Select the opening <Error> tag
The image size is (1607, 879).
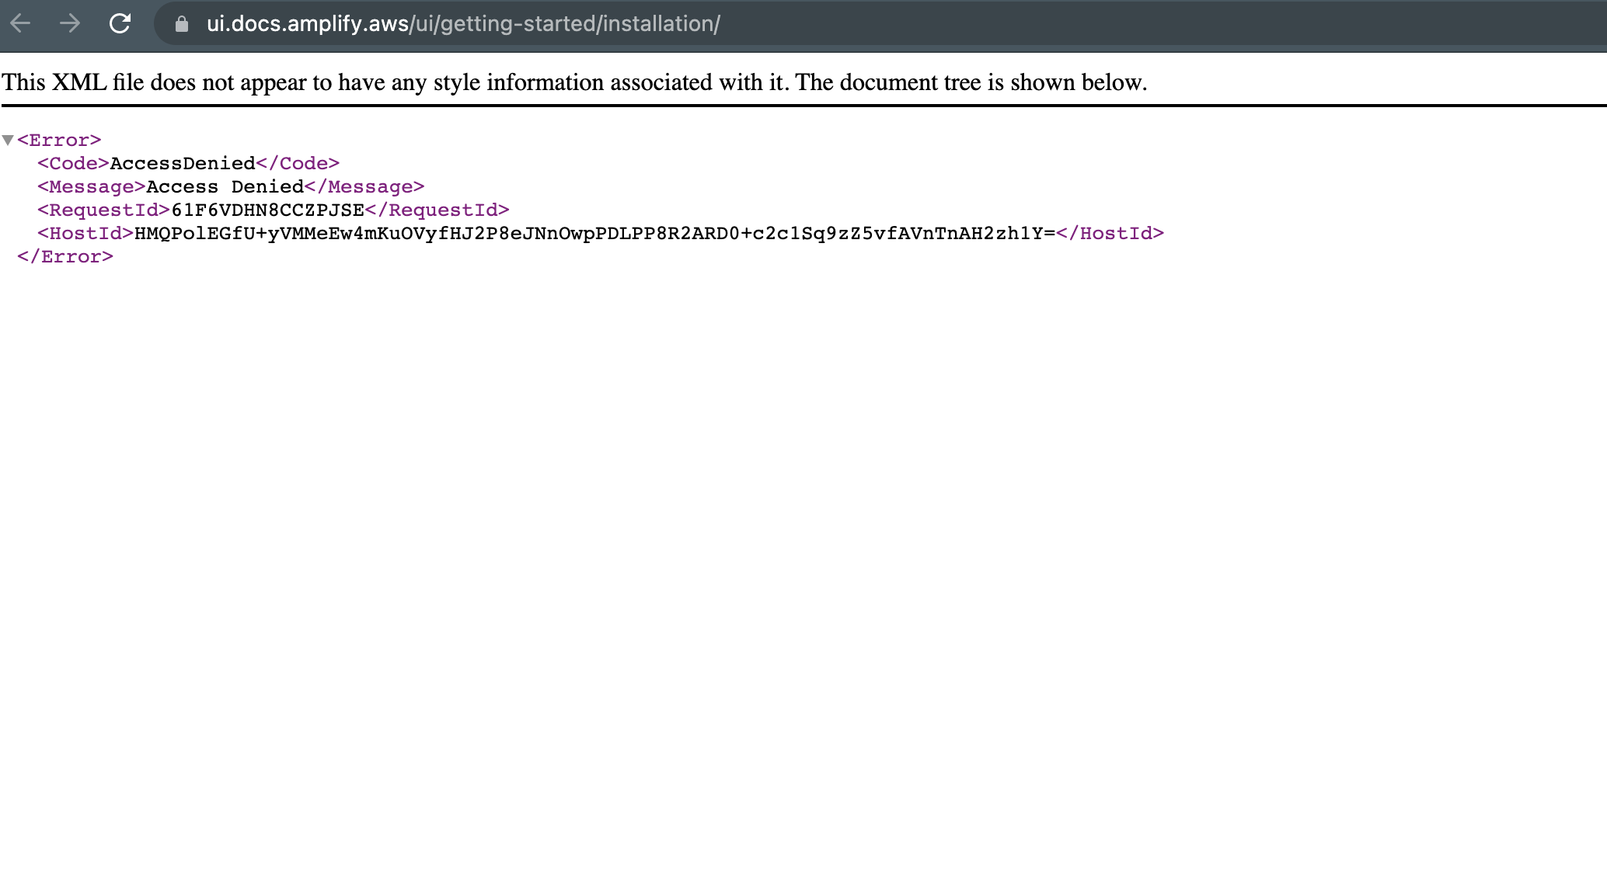coord(60,140)
